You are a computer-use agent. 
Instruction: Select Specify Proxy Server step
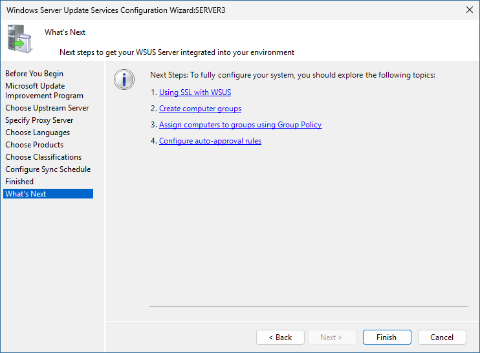(x=39, y=120)
